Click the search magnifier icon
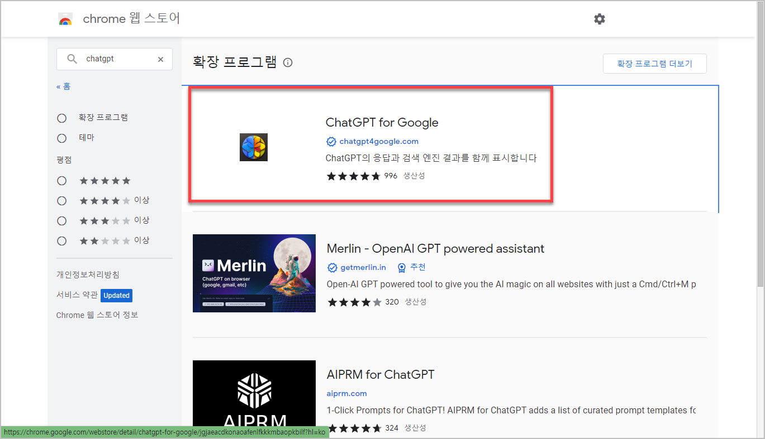 tap(72, 59)
